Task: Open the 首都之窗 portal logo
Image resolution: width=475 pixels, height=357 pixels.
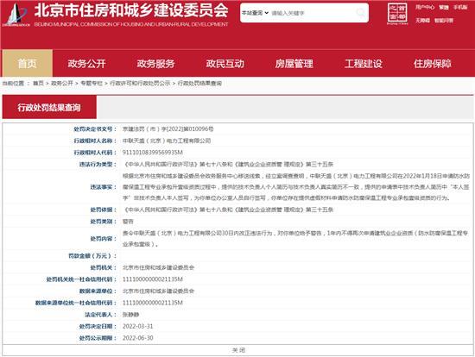Action: click(x=397, y=14)
